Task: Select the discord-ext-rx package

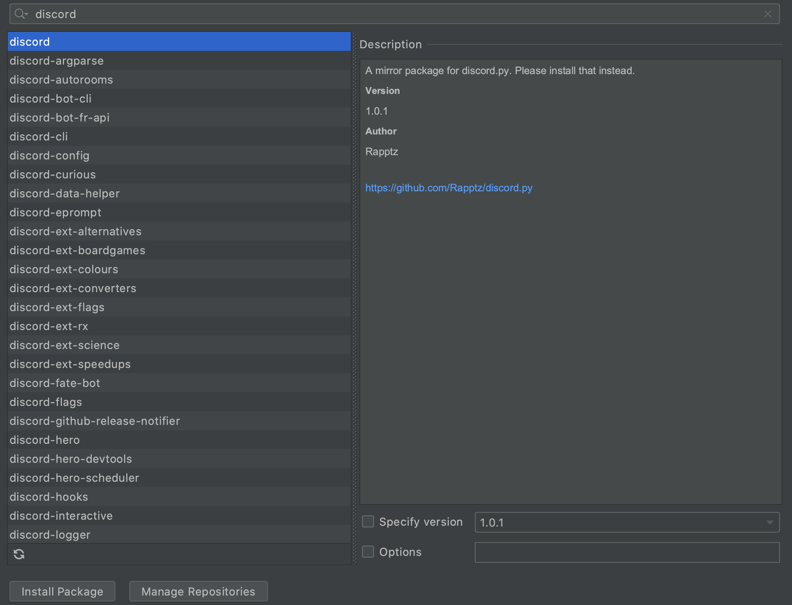Action: (179, 326)
